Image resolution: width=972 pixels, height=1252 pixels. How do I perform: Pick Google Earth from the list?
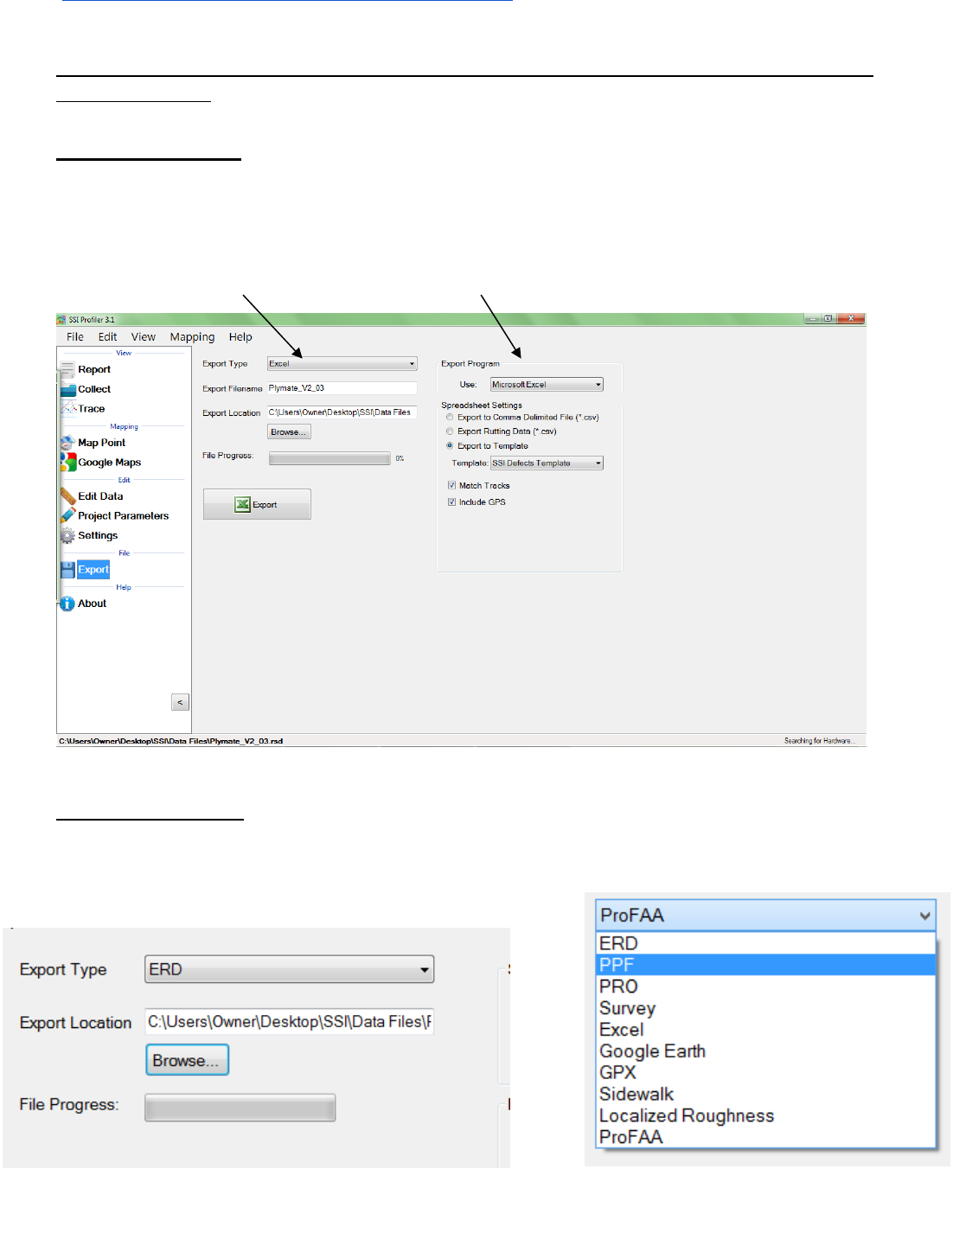point(766,1051)
